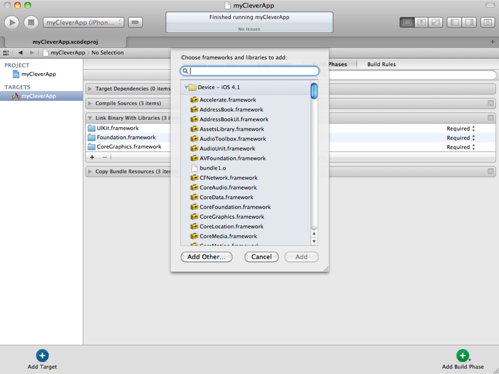Screen dimensions: 499x374
Task: Click the Add Target button
Action: (x=42, y=360)
